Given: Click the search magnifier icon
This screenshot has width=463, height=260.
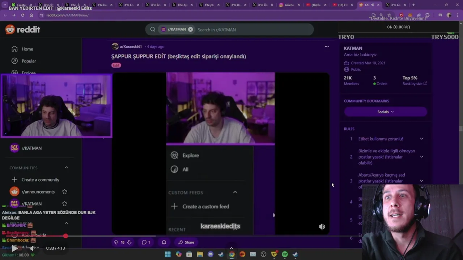Looking at the screenshot, I should 153,30.
